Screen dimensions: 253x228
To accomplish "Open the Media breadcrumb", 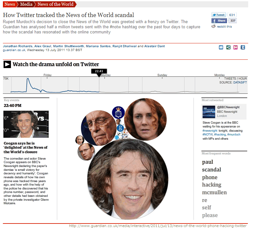I will pos(26,4).
